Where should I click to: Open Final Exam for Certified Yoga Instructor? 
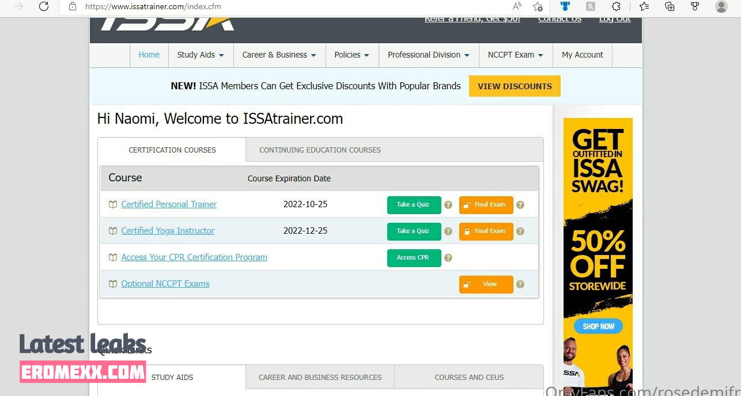coord(486,231)
